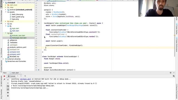Viewport: 178px width, 100px height.
Task: Pin the Run tab using pin icon
Action: tap(4, 79)
